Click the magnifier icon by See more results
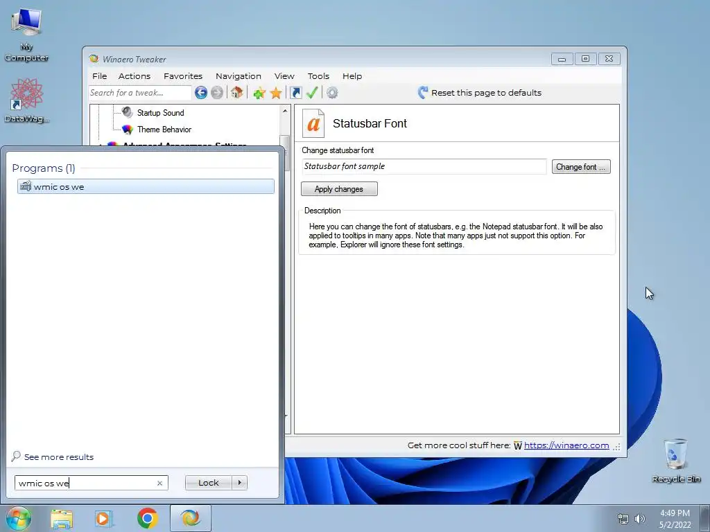This screenshot has height=532, width=710. tap(17, 456)
